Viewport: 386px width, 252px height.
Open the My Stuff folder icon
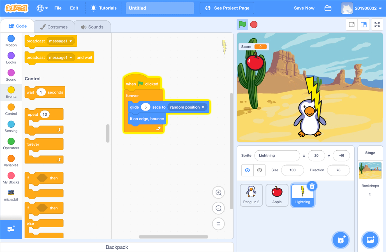click(328, 8)
